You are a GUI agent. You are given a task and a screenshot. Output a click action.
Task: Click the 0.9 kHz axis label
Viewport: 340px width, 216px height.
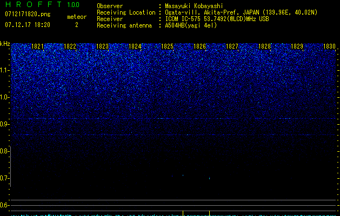pos(4,124)
